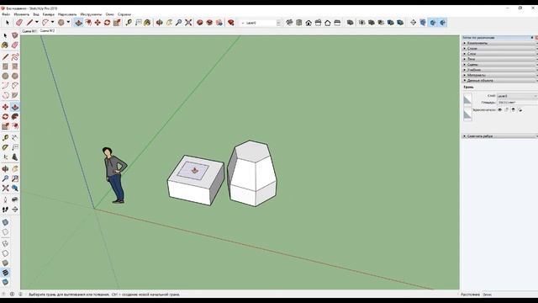538x303 pixels.
Task: Select the 3D Text tool in left toolbar
Action: click(15, 157)
